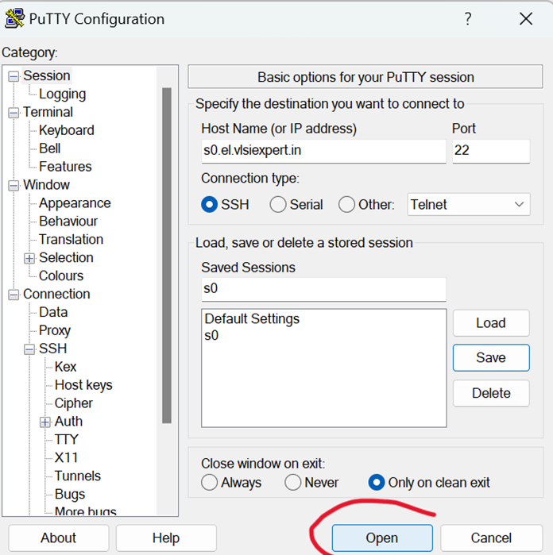Click the About button

click(59, 538)
